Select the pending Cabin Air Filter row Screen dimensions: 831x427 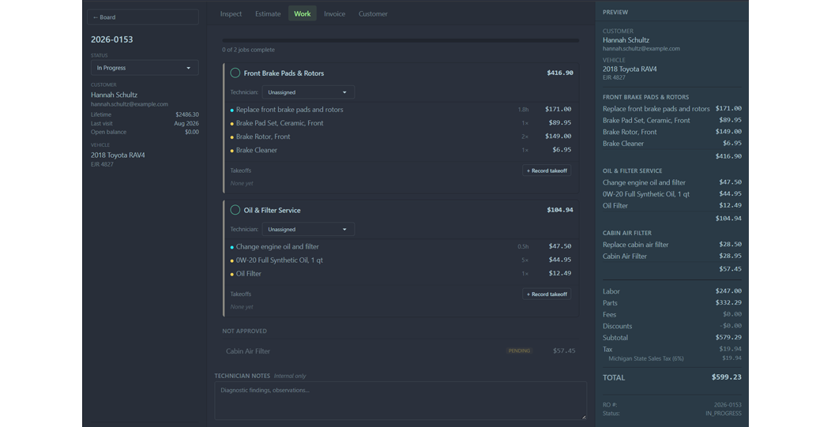tap(400, 350)
